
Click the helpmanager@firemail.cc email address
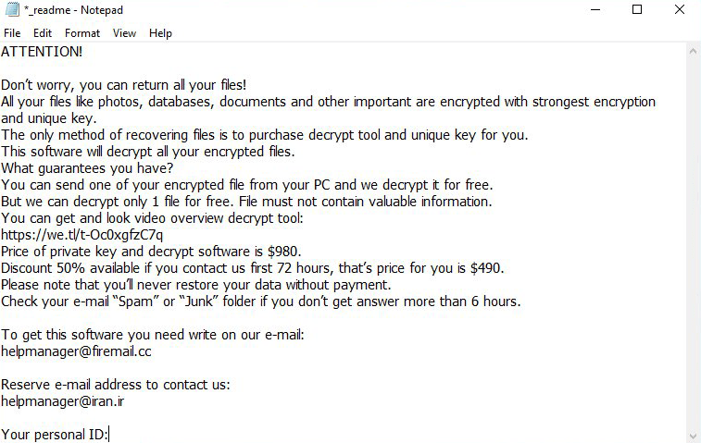76,351
